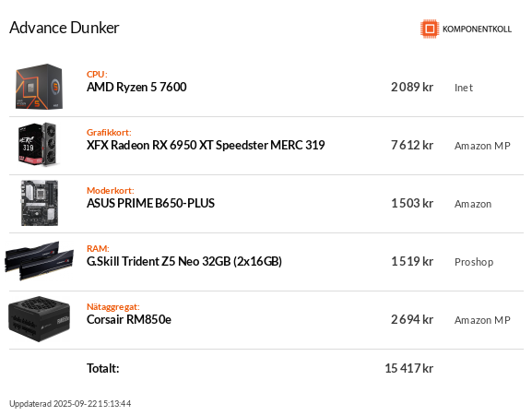Open the ASUS PRIME B650-PLUS product link
Viewport: 532px width, 416px height.
150,203
